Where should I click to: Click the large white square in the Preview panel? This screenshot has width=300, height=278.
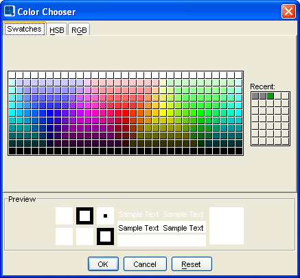(227, 226)
